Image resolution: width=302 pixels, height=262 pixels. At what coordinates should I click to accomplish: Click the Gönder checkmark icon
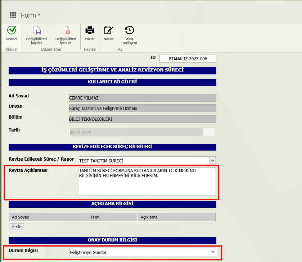[12, 30]
